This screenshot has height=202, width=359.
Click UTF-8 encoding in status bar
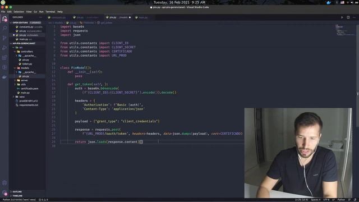(326, 200)
